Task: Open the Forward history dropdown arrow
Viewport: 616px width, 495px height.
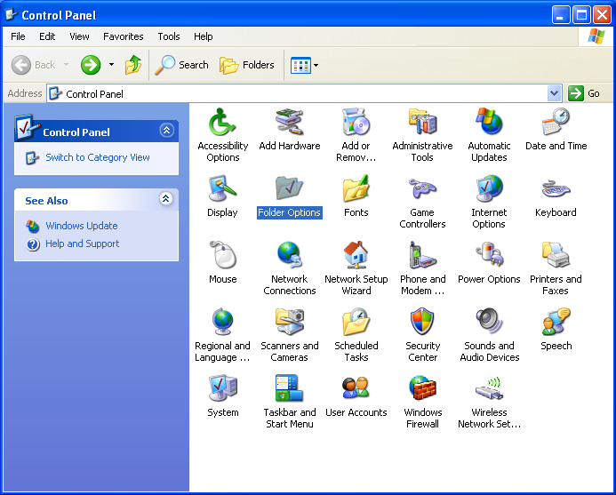Action: 112,65
